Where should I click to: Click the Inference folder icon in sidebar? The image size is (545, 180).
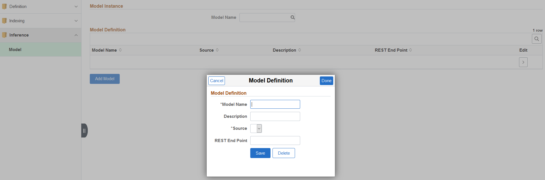pos(4,35)
